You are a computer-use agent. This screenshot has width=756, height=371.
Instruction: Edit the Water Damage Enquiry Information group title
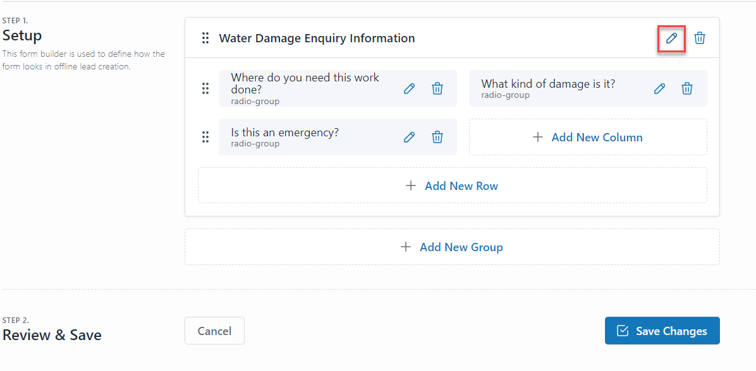click(671, 38)
